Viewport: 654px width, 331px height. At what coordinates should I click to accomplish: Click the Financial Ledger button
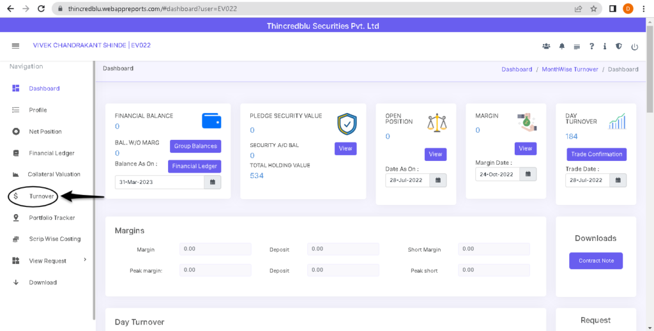[195, 166]
